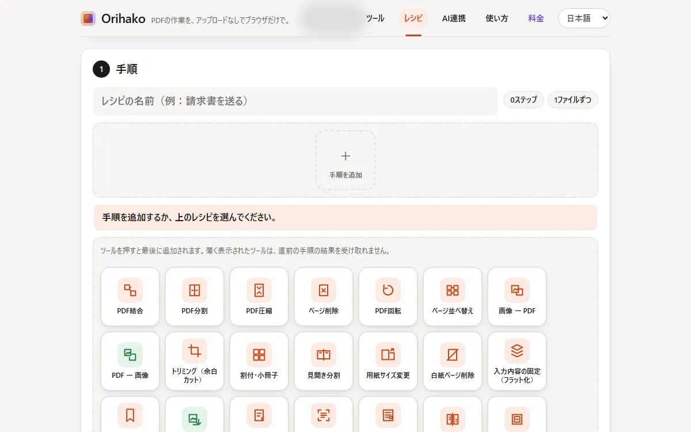Open the 日本語 language dropdown
The height and width of the screenshot is (432, 691).
click(x=584, y=18)
